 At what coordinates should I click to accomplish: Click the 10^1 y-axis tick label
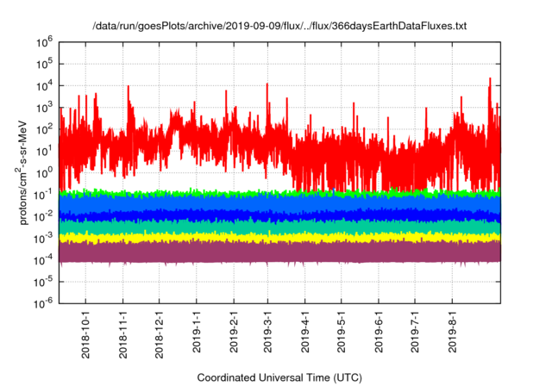tap(44, 152)
